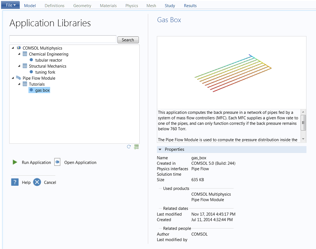
Task: Collapse the Pipe Flow Module node
Action: pos(13,78)
